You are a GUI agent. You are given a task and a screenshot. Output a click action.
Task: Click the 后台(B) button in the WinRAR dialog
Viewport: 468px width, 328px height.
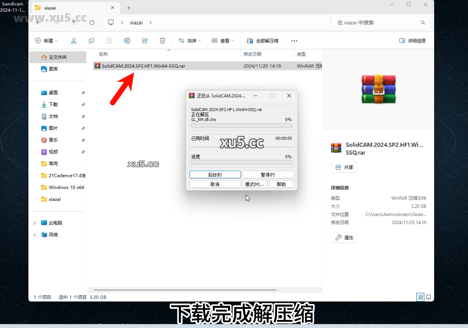[215, 174]
